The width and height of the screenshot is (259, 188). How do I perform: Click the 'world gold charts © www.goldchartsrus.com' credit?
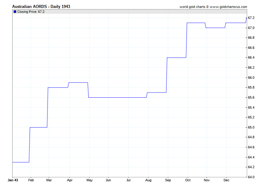(x=213, y=7)
